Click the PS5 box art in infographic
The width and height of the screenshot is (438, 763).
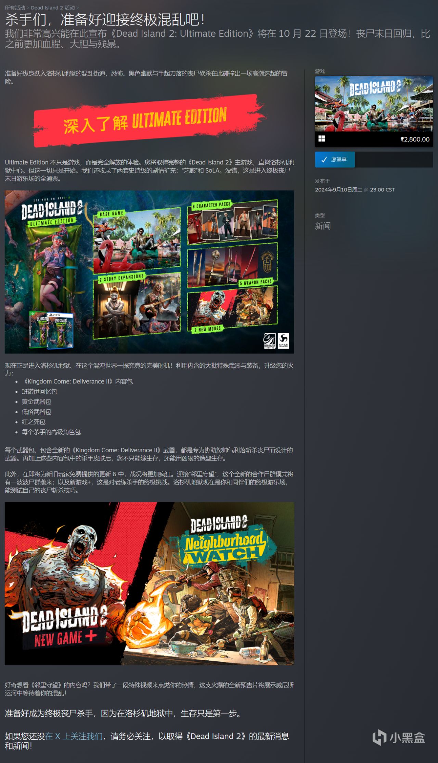(x=60, y=330)
